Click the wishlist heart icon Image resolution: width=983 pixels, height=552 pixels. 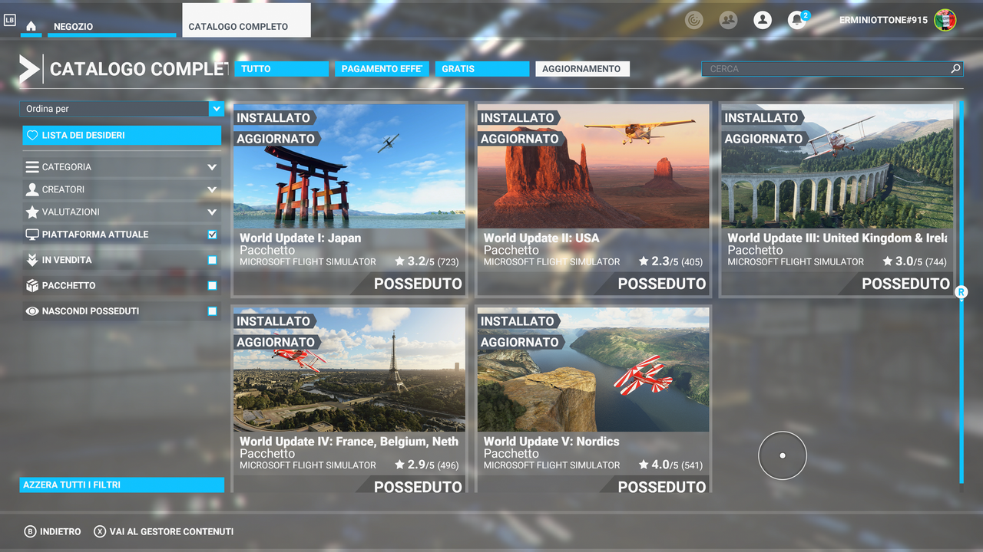coord(32,135)
